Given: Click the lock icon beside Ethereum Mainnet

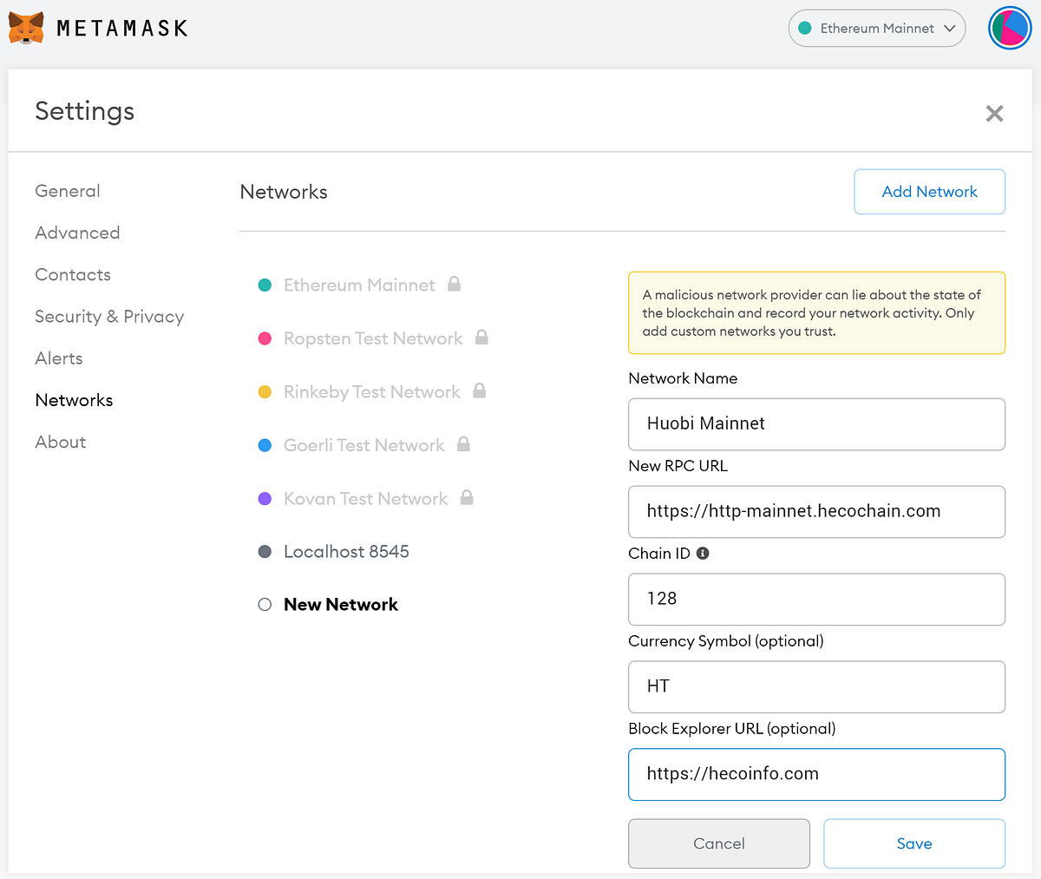Looking at the screenshot, I should [x=454, y=284].
